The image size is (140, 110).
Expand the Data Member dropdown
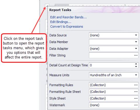coord(136,42)
